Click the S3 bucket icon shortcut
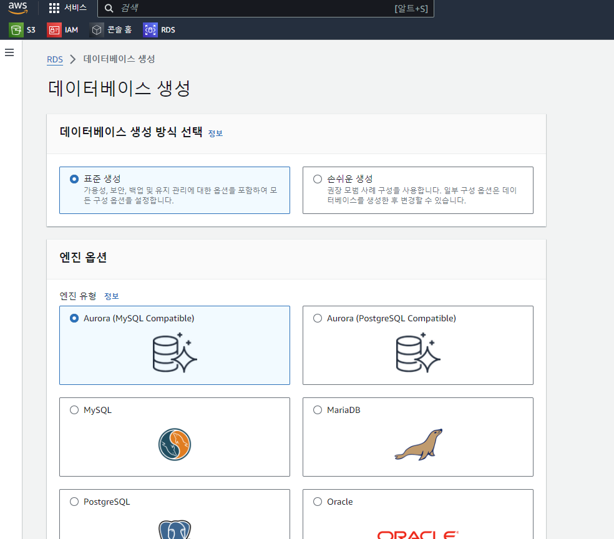614x539 pixels. [16, 30]
